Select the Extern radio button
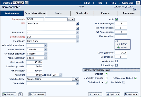 click(118, 44)
